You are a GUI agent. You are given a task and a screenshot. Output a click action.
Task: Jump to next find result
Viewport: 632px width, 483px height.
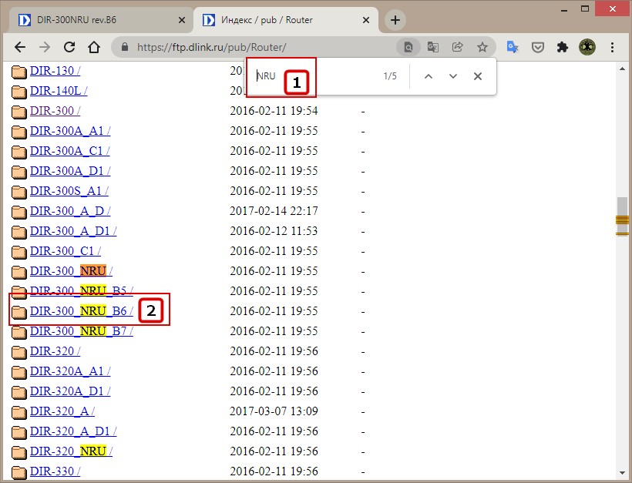pos(453,76)
